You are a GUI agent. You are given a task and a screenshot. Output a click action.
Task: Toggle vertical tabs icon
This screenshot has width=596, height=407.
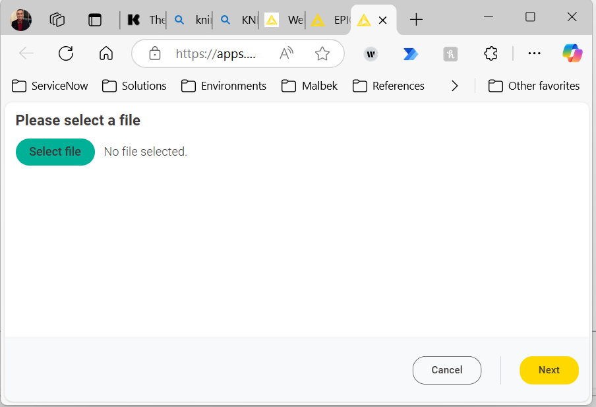point(95,20)
